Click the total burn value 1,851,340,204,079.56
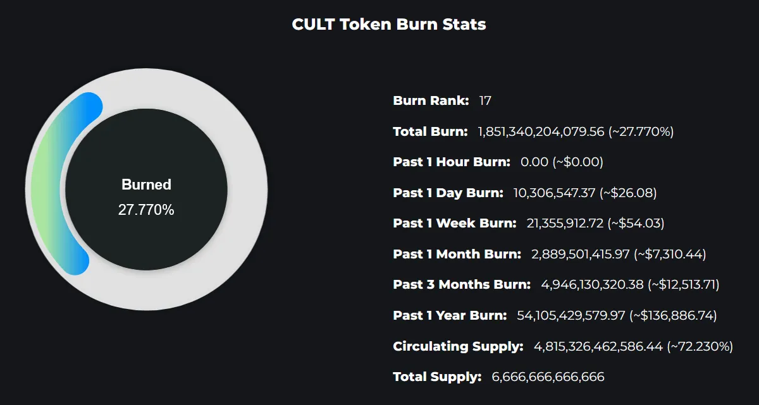Image resolution: width=759 pixels, height=405 pixels. (541, 131)
